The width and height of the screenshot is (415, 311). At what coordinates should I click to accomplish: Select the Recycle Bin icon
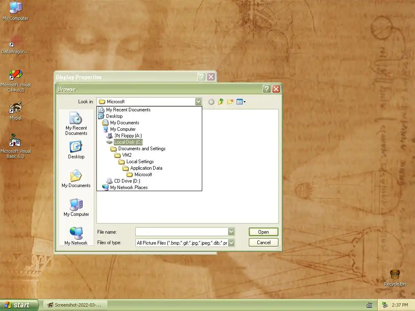tap(395, 278)
